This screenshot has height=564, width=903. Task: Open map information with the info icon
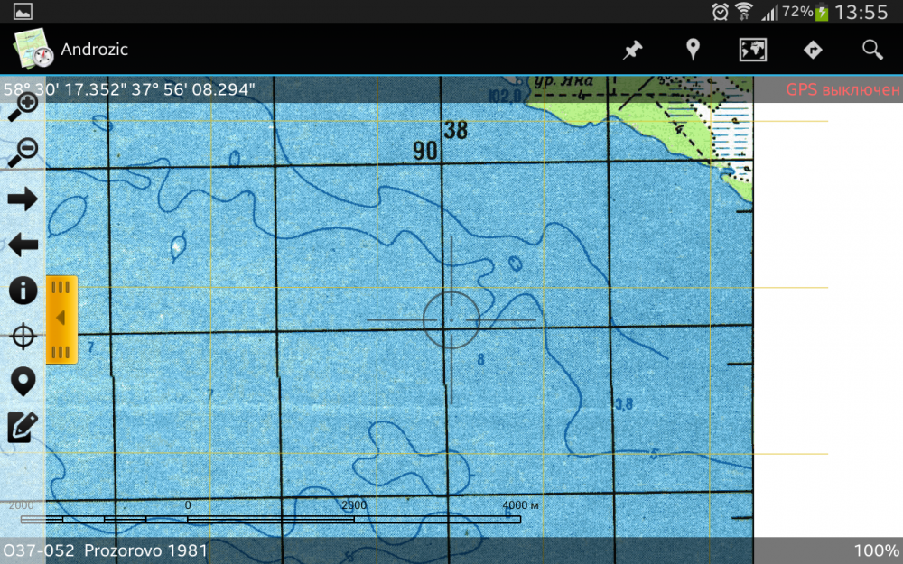click(23, 291)
